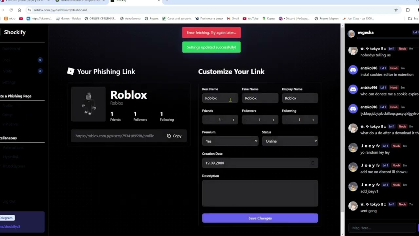This screenshot has height=236, width=419.
Task: Open the Status dropdown set to Online
Action: 290,141
